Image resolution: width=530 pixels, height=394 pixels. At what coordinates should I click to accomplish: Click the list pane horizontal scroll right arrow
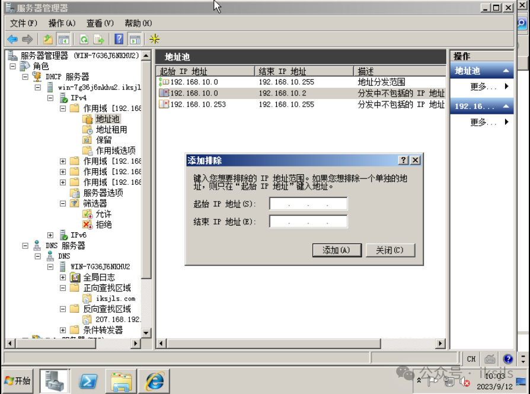pos(440,344)
